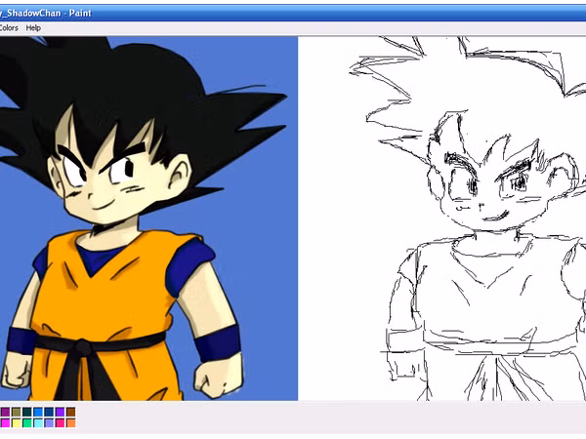The image size is (586, 439).
Task: Pick the green color swatch
Action: click(x=27, y=423)
